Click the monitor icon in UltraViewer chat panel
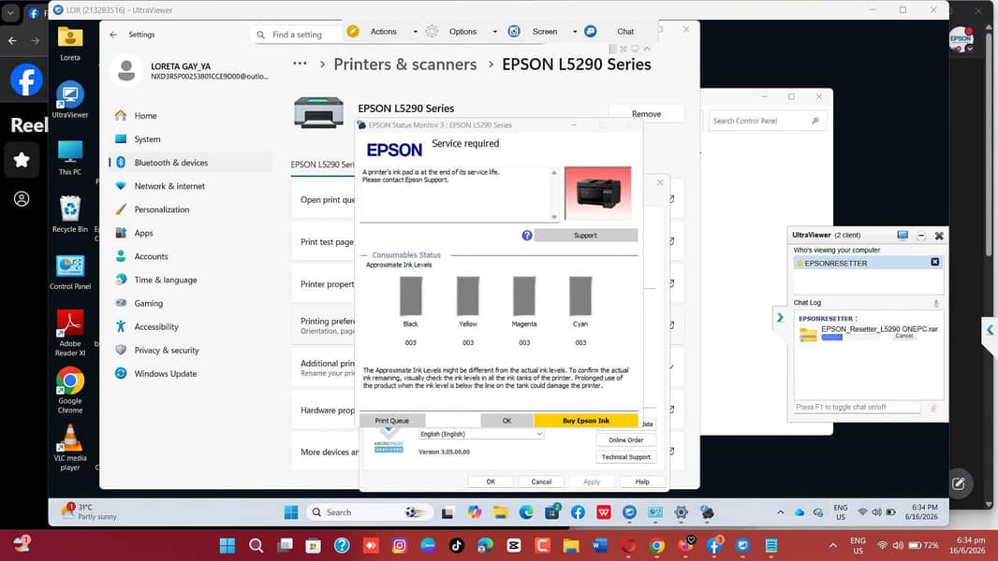Image resolution: width=998 pixels, height=561 pixels. point(903,235)
